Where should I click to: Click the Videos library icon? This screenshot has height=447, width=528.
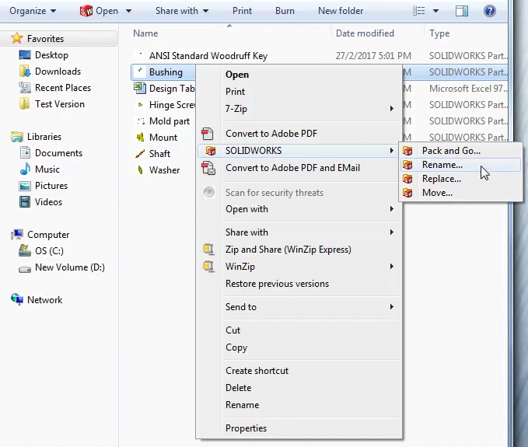click(x=25, y=201)
